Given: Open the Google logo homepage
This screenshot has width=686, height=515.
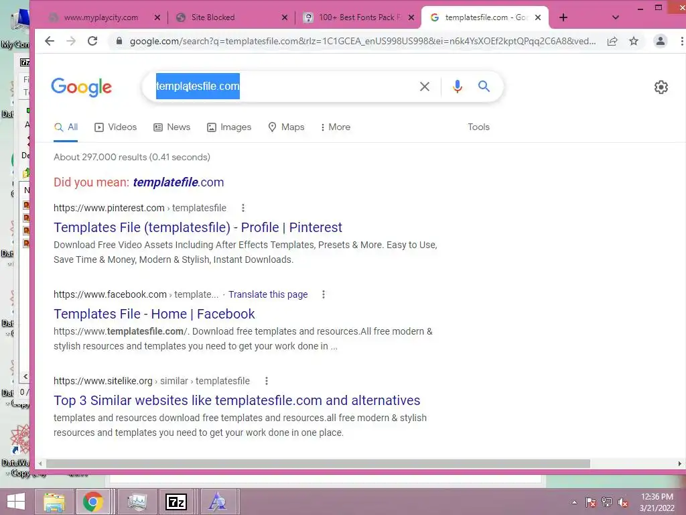Looking at the screenshot, I should (81, 87).
